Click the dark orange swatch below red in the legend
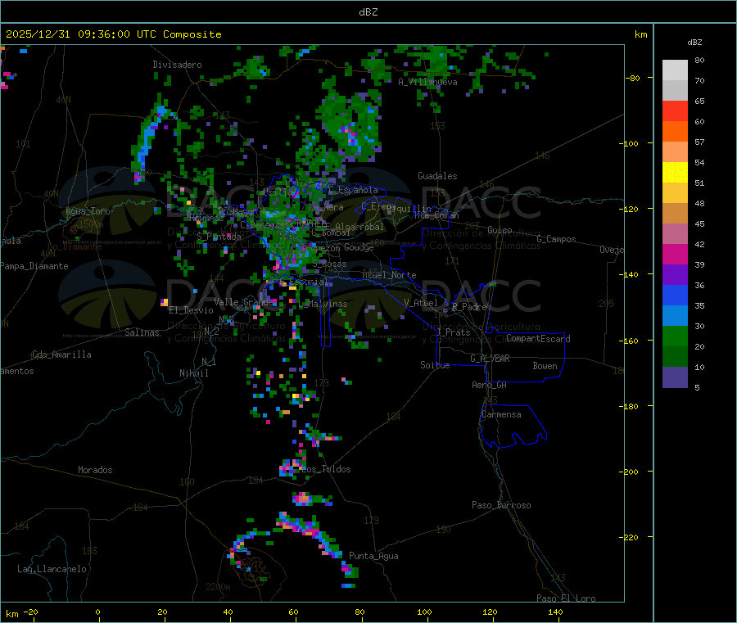 pos(675,132)
